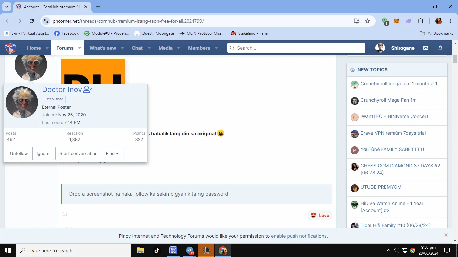Expand the What's new dropdown arrow

[x=122, y=48]
